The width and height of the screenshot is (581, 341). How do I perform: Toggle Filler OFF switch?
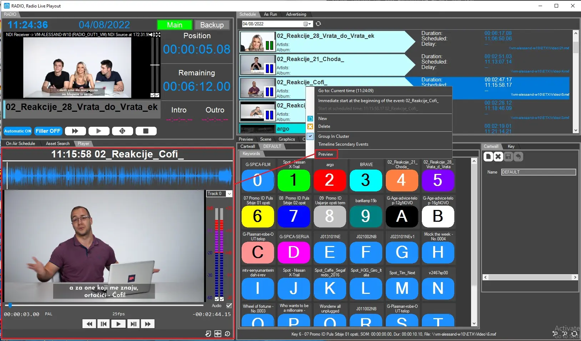[x=48, y=131]
